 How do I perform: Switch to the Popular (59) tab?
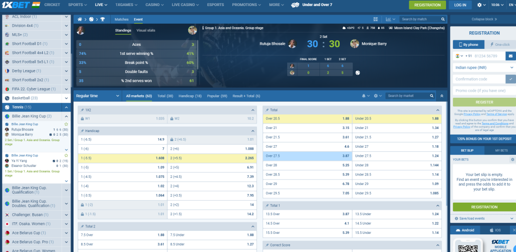click(217, 96)
